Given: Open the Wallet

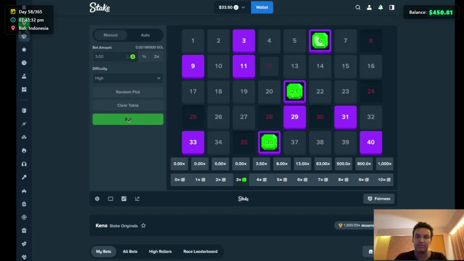Looking at the screenshot, I should coord(262,7).
